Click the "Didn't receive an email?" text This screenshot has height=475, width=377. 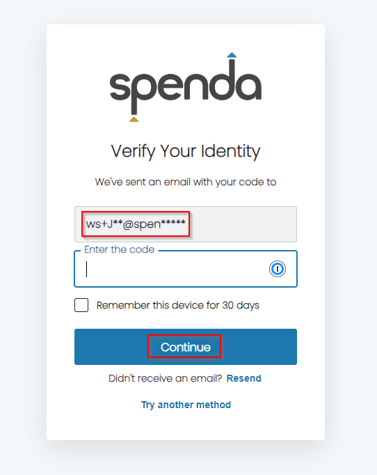click(x=166, y=378)
